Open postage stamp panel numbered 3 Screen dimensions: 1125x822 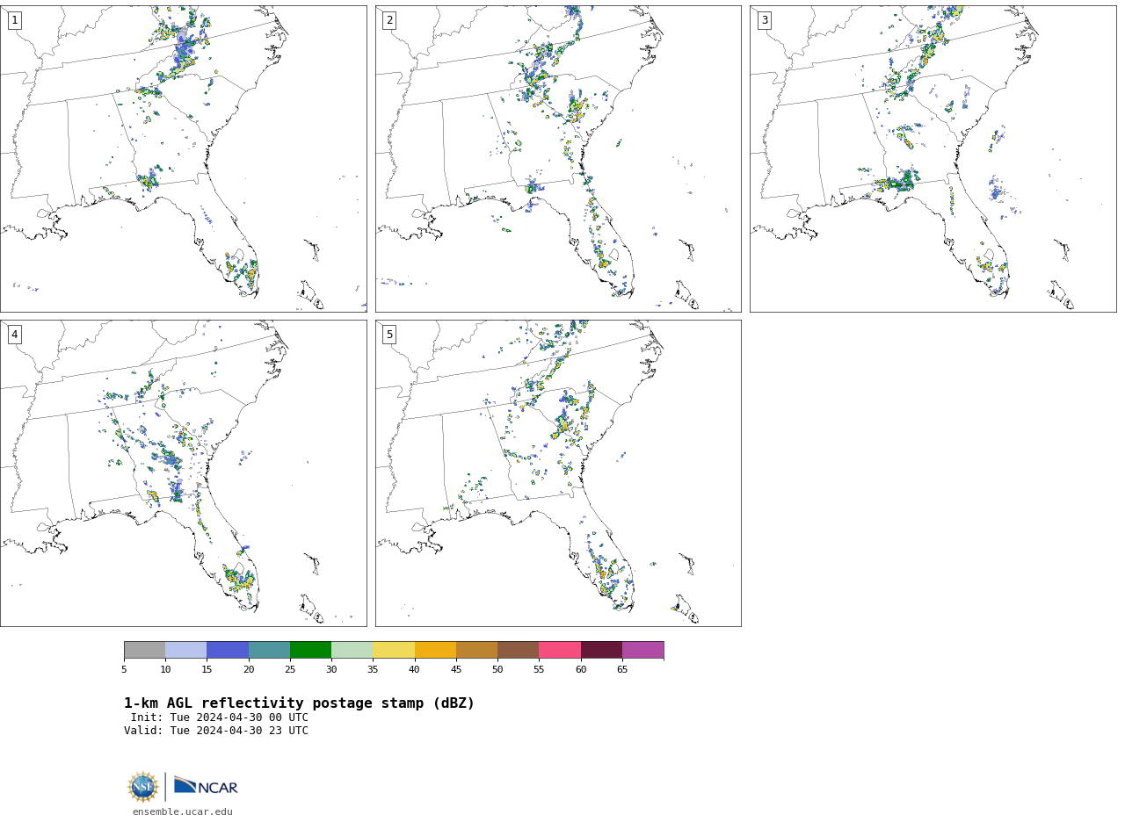[x=933, y=159]
